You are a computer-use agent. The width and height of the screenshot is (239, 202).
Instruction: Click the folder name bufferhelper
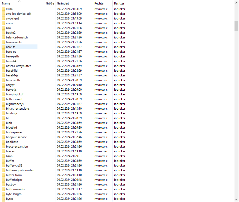pyautogui.click(x=14, y=180)
